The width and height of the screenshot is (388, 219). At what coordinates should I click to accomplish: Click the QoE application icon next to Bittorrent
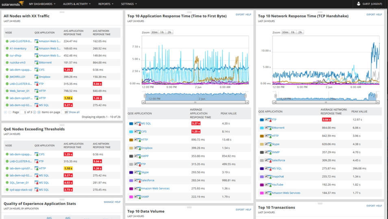click(x=37, y=62)
